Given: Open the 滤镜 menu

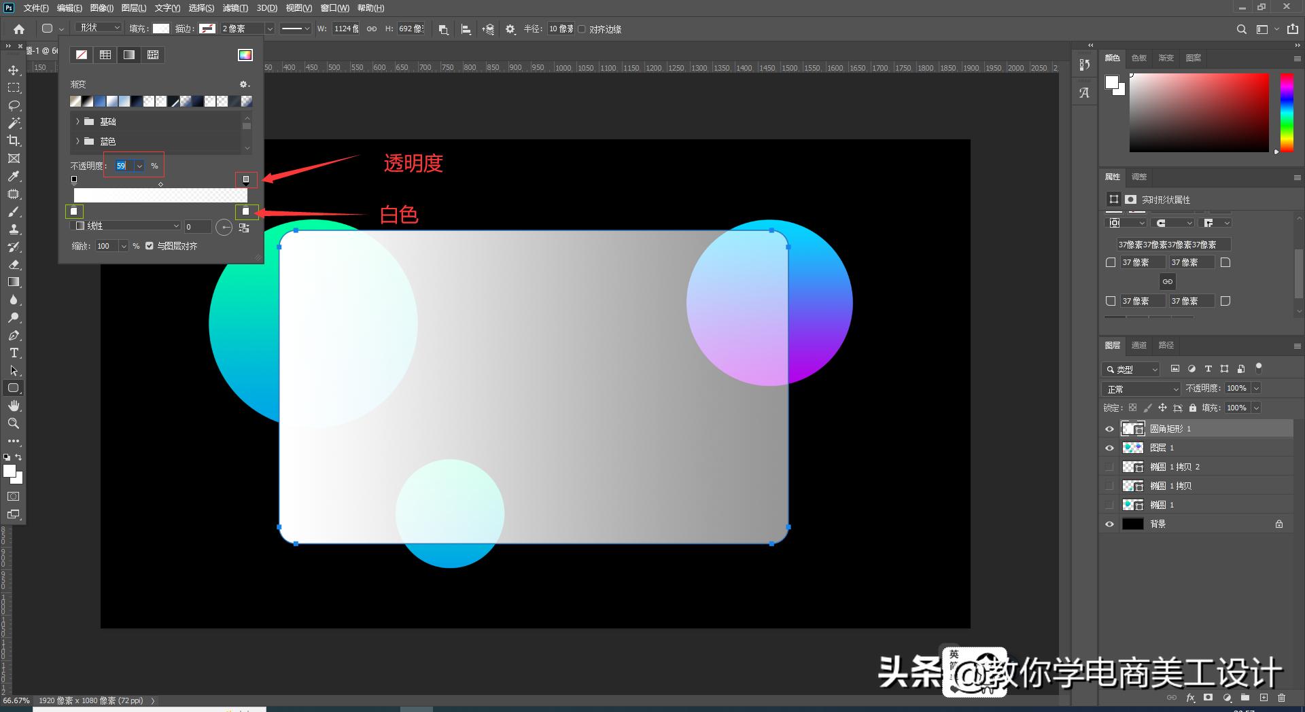Looking at the screenshot, I should tap(234, 7).
